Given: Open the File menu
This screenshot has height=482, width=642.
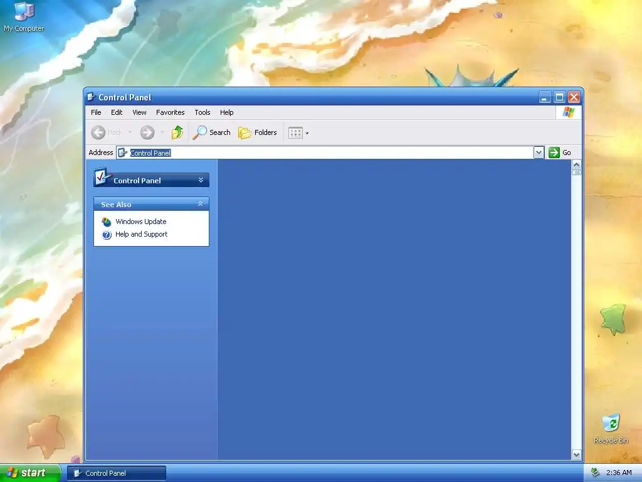Looking at the screenshot, I should pyautogui.click(x=96, y=112).
